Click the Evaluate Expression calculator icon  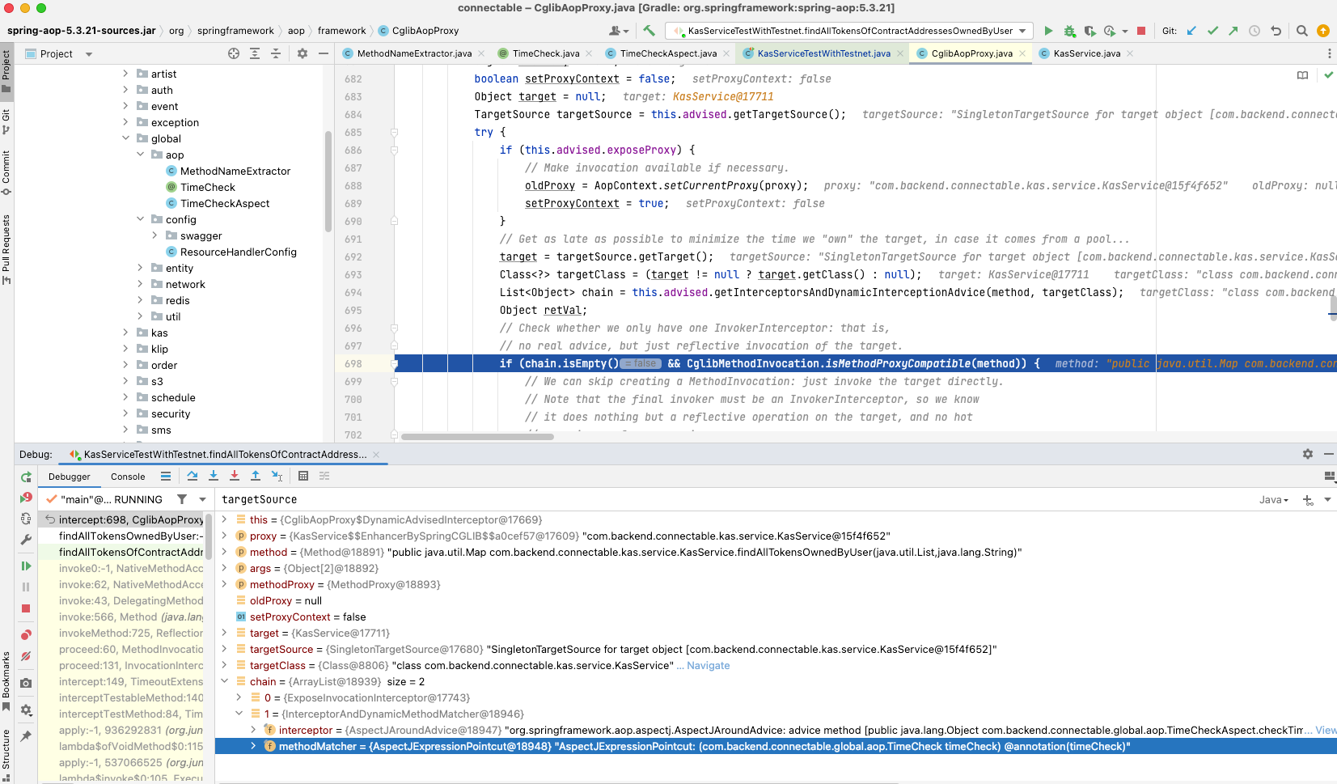[303, 476]
